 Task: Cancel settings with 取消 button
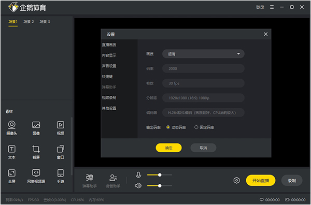pos(203,148)
